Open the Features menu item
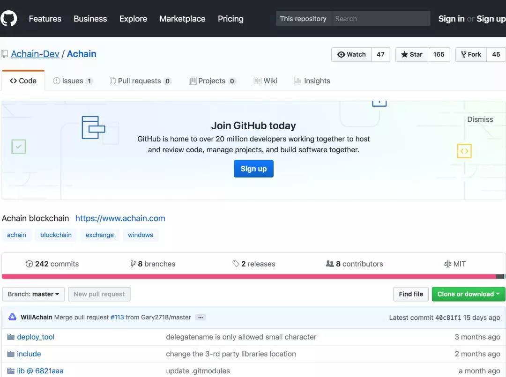506x377 pixels. point(45,19)
